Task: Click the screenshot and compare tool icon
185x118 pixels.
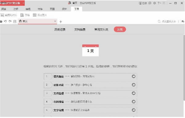Action: (2, 15)
